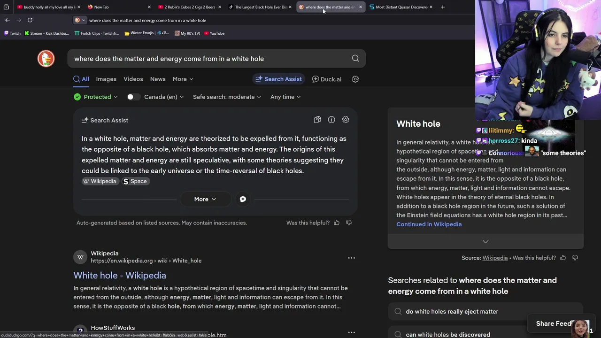The width and height of the screenshot is (601, 338).
Task: Expand the White hole info panel chevron
Action: pyautogui.click(x=485, y=241)
